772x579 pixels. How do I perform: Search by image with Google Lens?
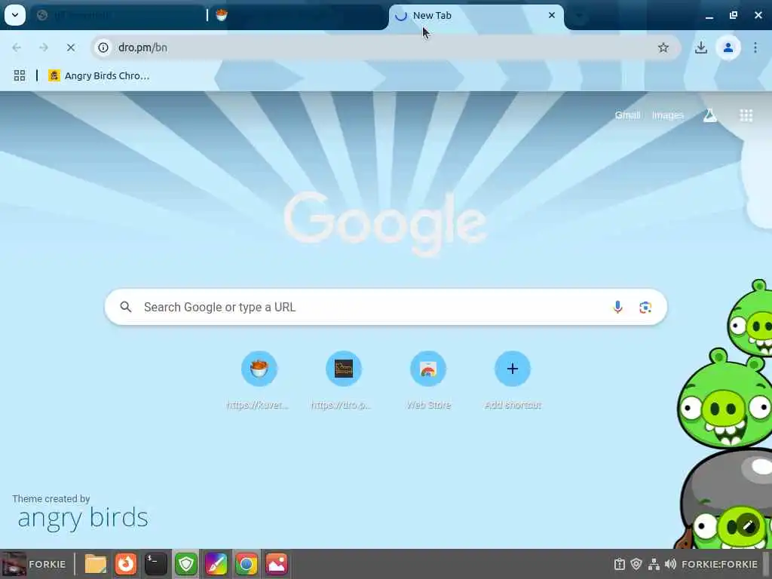[x=645, y=307]
